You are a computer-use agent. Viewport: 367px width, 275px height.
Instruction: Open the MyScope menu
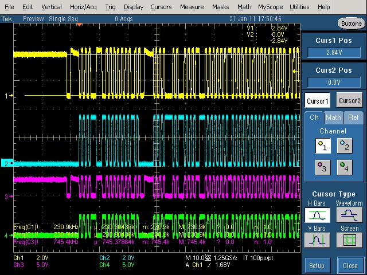271,7
